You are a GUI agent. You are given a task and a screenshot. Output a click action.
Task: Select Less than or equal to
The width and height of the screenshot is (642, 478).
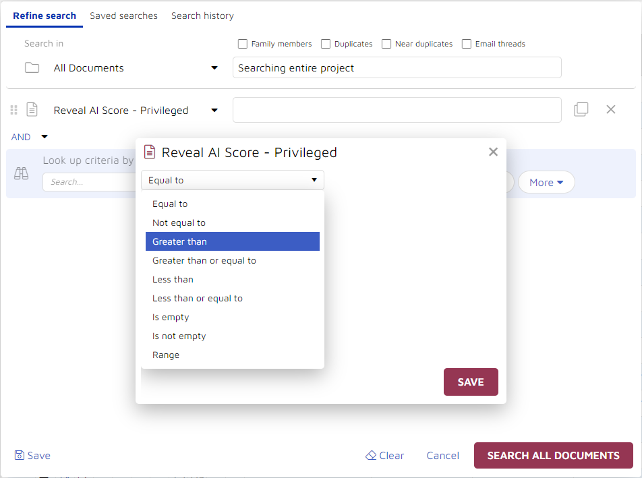pos(233,298)
